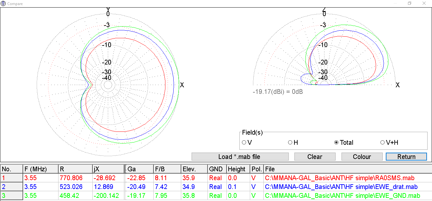
Task: Click the File column header
Action: point(347,169)
